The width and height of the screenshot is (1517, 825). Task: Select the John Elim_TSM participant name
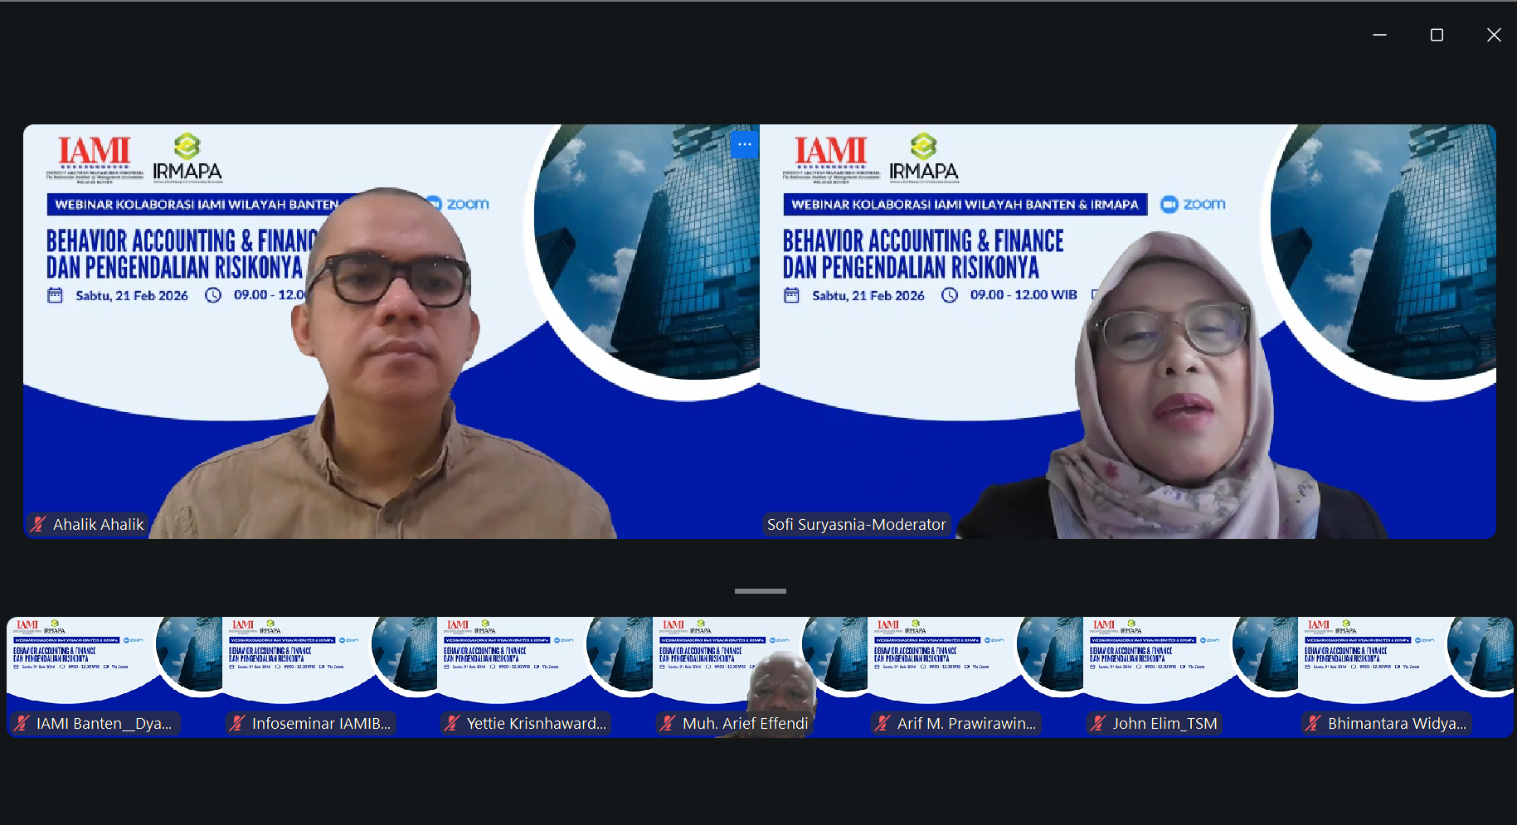coord(1164,723)
